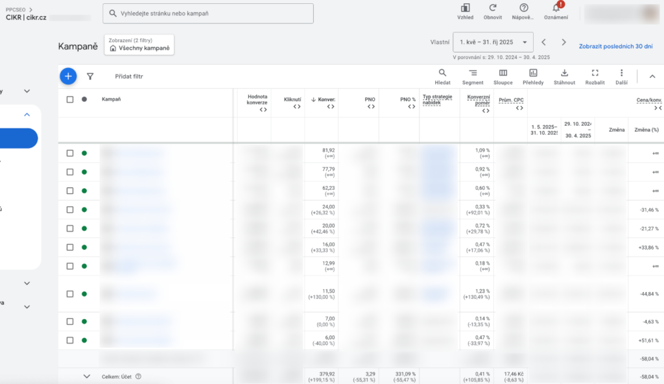
Task: Click help icon next to Celkem: Účet
Action: pos(139,376)
